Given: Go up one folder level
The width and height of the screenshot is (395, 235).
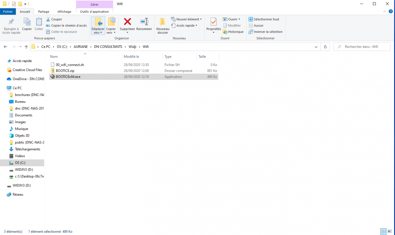Looking at the screenshot, I should [26, 47].
